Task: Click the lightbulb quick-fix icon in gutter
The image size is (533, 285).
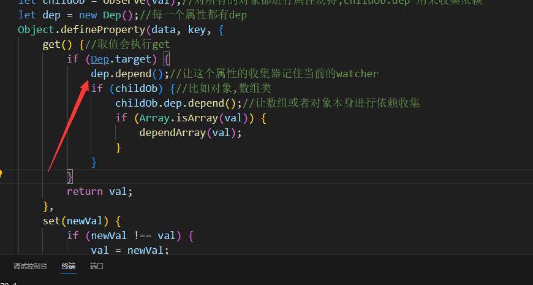Action: (1, 174)
